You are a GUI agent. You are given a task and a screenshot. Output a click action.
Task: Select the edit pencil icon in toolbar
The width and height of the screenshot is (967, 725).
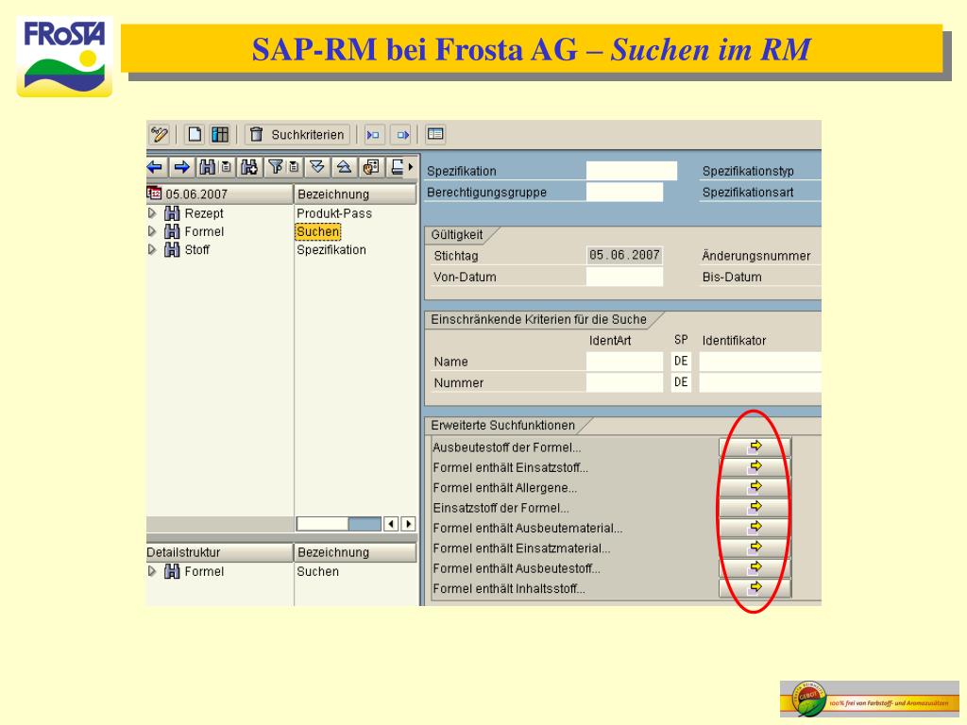[x=159, y=134]
